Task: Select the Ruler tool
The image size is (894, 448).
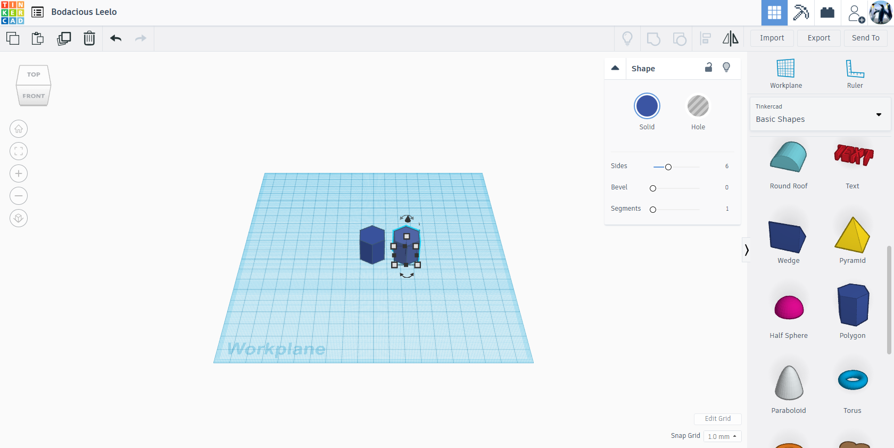Action: coord(855,74)
